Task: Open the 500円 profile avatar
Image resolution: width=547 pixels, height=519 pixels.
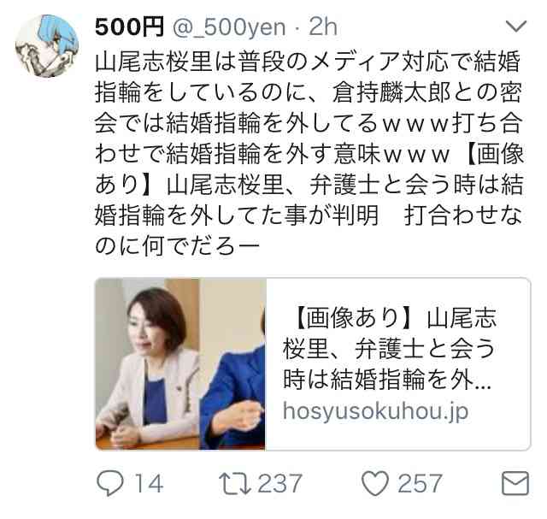Action: [x=47, y=45]
